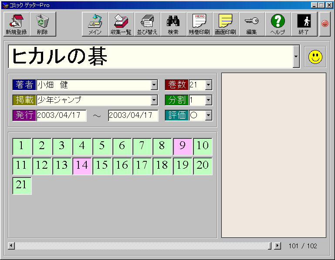335x260 pixels.
Task: Click the record counter 101 / 102
Action: (x=303, y=246)
